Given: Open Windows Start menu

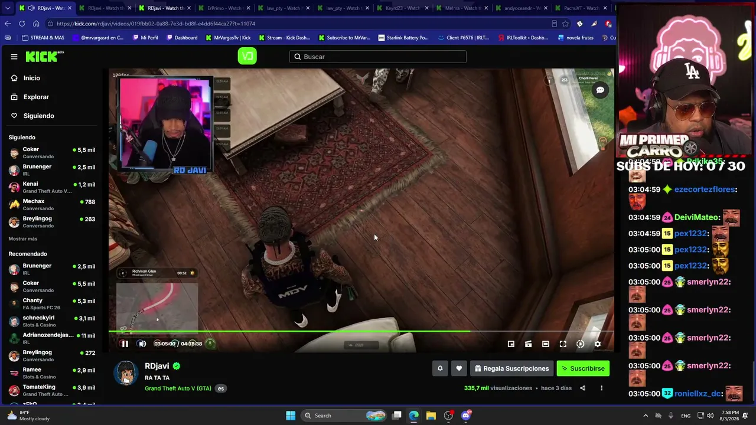Looking at the screenshot, I should coord(291,416).
